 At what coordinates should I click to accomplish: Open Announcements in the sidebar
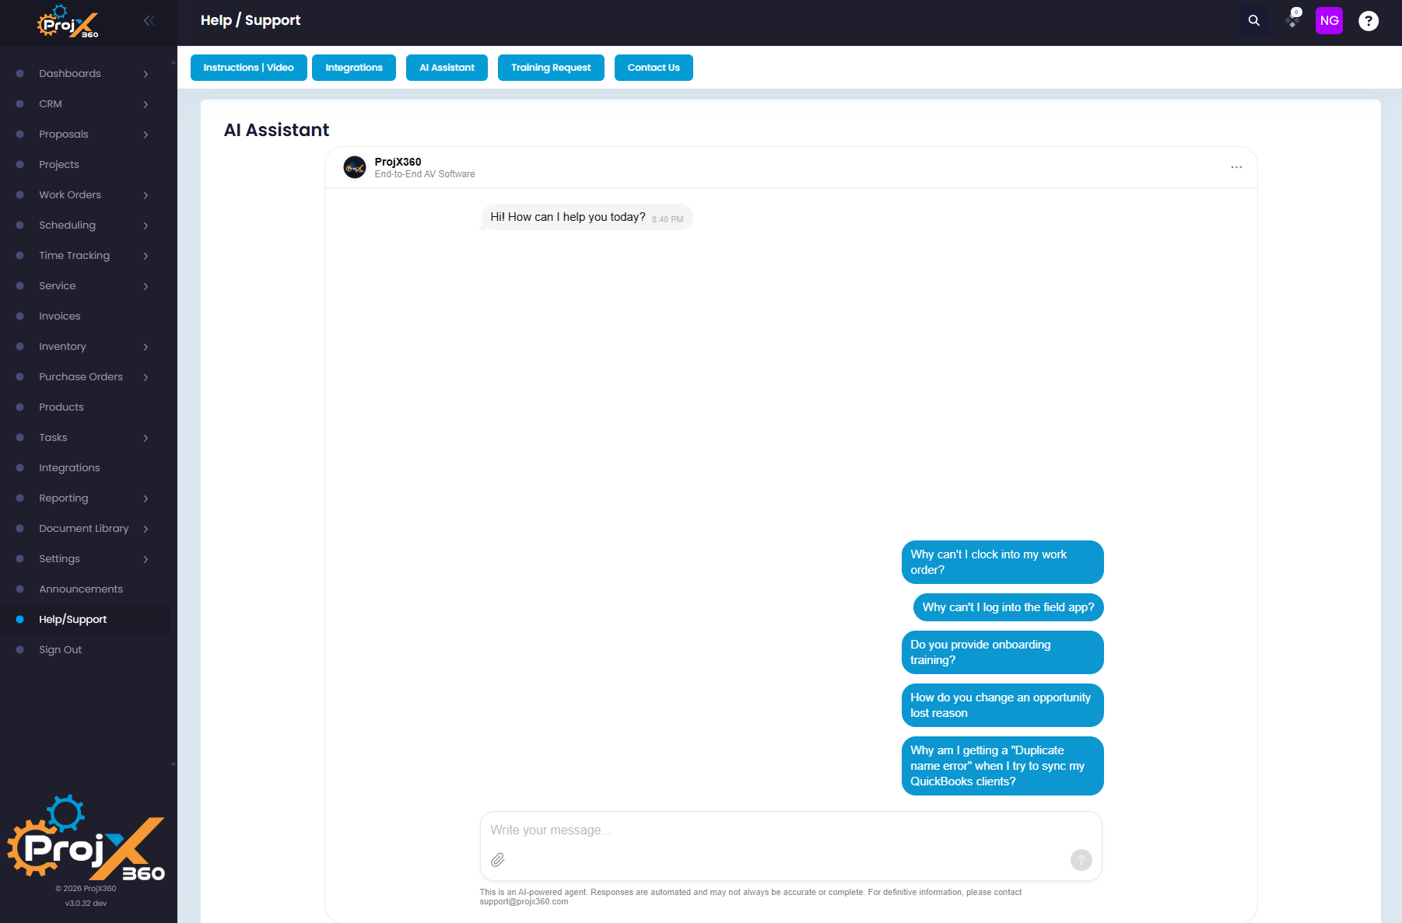tap(85, 589)
